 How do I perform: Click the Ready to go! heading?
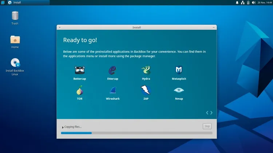80,40
